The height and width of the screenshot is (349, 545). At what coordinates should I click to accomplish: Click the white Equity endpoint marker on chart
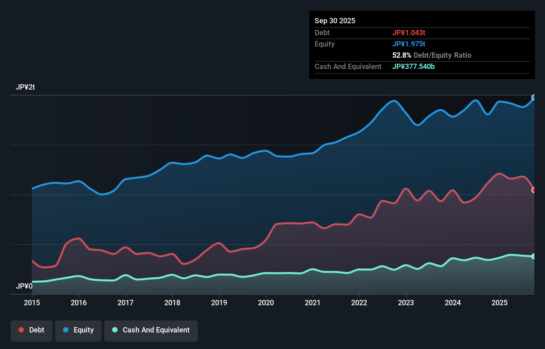pos(533,97)
